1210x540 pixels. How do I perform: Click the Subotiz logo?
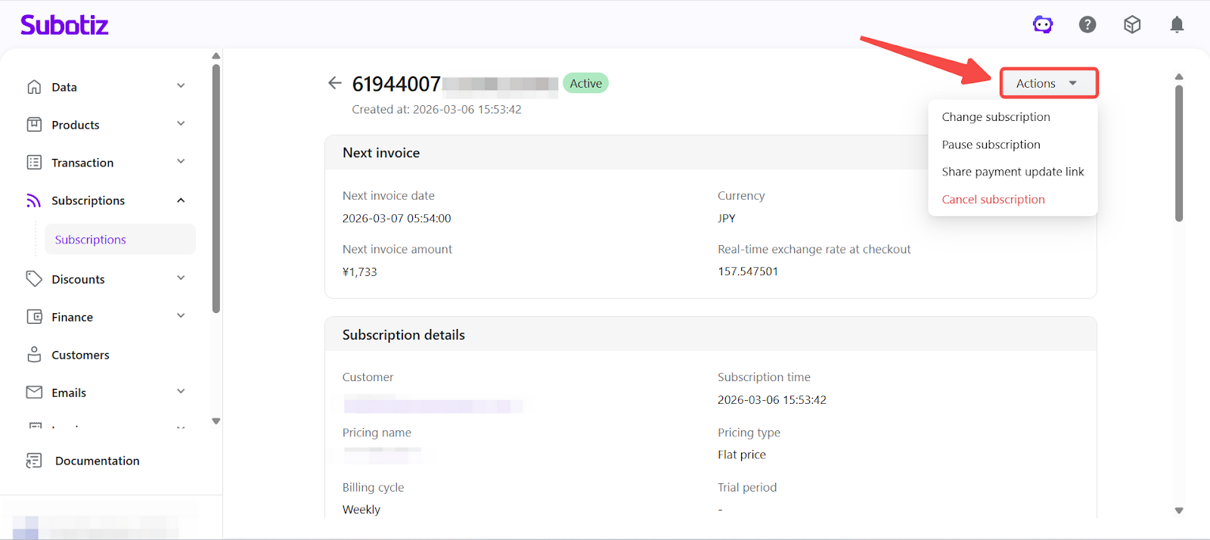64,25
